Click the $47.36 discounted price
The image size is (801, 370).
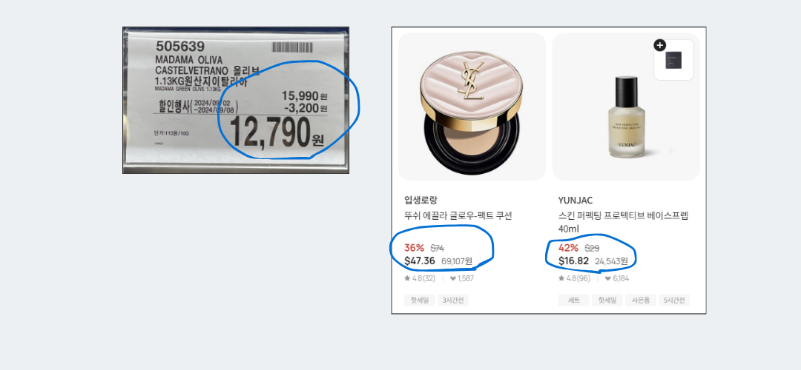click(x=419, y=261)
